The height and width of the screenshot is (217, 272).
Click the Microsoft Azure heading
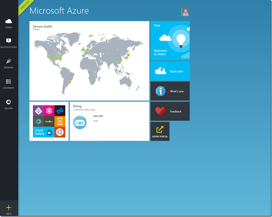pyautogui.click(x=59, y=11)
